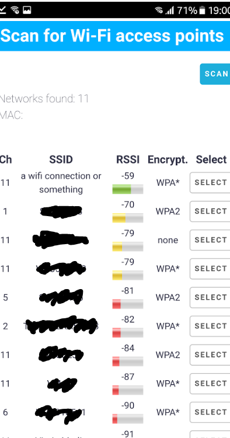This screenshot has height=438, width=230.
Task: Tap the Wi-Fi icon in status bar left
Action: point(15,11)
